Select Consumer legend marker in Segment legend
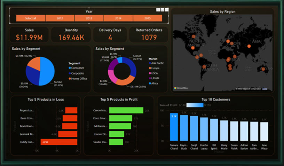This screenshot has height=166, width=284. click(70, 68)
